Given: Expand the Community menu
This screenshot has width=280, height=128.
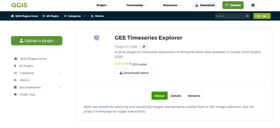Looking at the screenshot, I should [x=137, y=5].
